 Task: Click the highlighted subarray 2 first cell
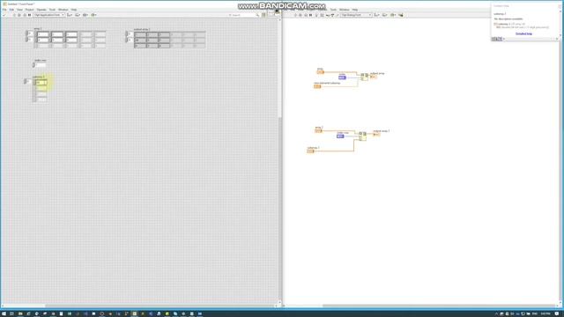[x=41, y=83]
